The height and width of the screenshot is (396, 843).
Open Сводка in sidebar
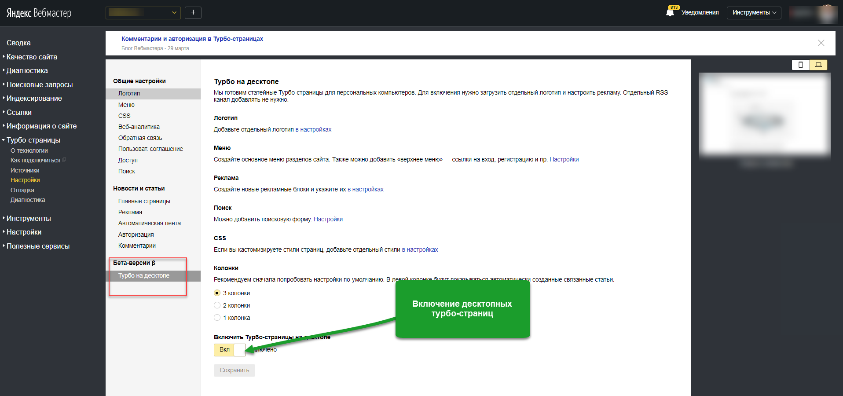click(18, 43)
